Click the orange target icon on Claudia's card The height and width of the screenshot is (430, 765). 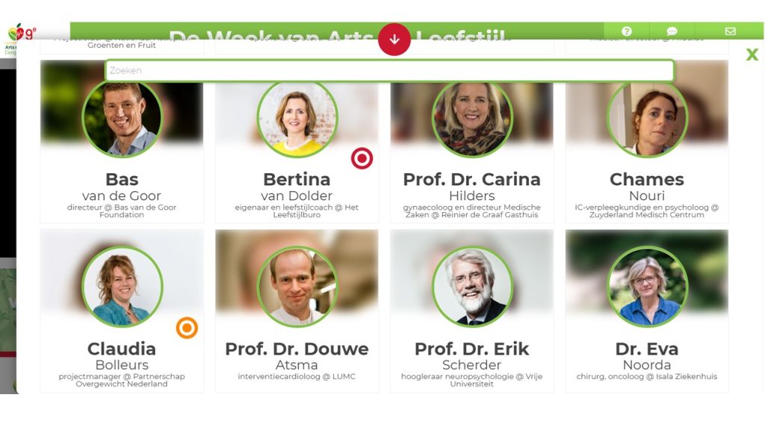pos(187,328)
